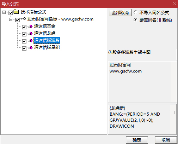Select 通达信版波段 tree item
This screenshot has height=144, width=178.
coord(47,40)
